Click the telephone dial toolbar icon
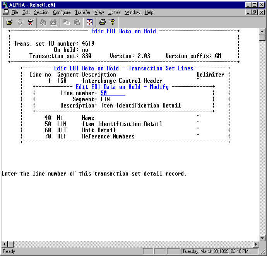 click(53, 22)
